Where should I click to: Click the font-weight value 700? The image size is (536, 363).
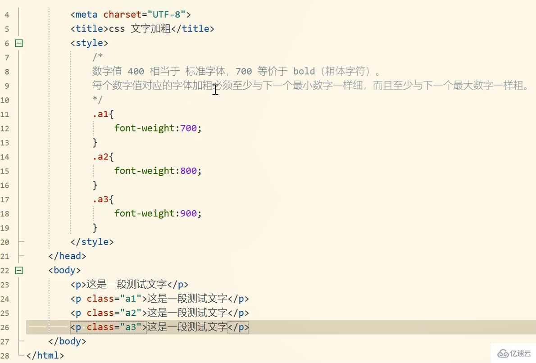[x=188, y=128]
